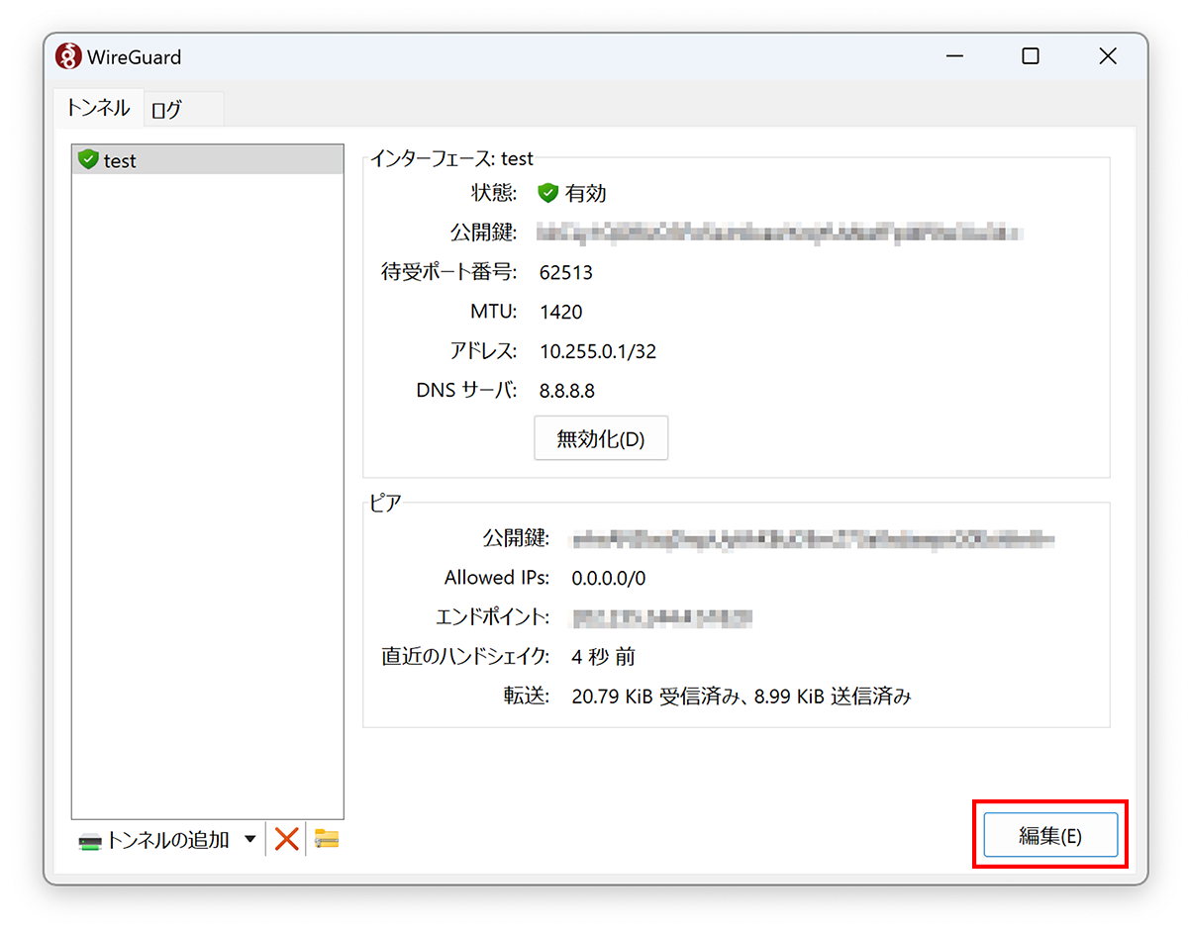Click the 待受ポート番号 value 62513
1188x930 pixels.
pyautogui.click(x=566, y=272)
